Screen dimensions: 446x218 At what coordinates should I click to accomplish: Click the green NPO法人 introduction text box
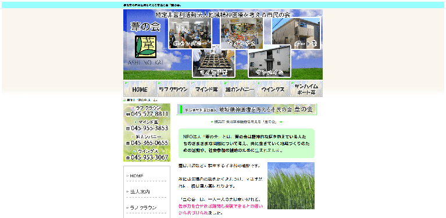247,143
